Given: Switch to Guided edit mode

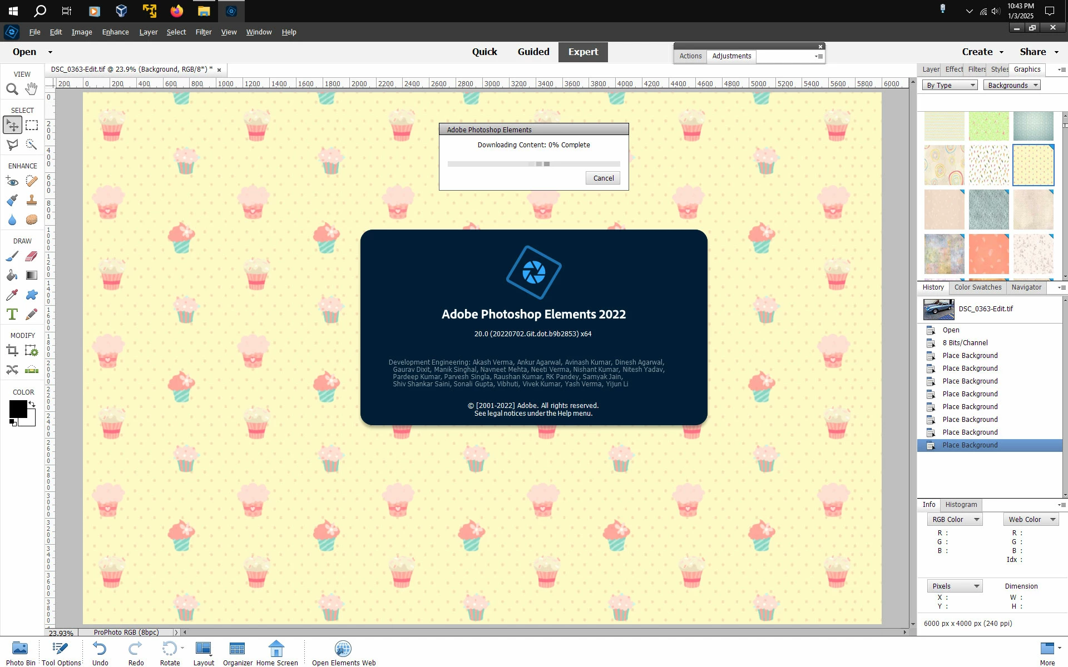Looking at the screenshot, I should pos(533,52).
